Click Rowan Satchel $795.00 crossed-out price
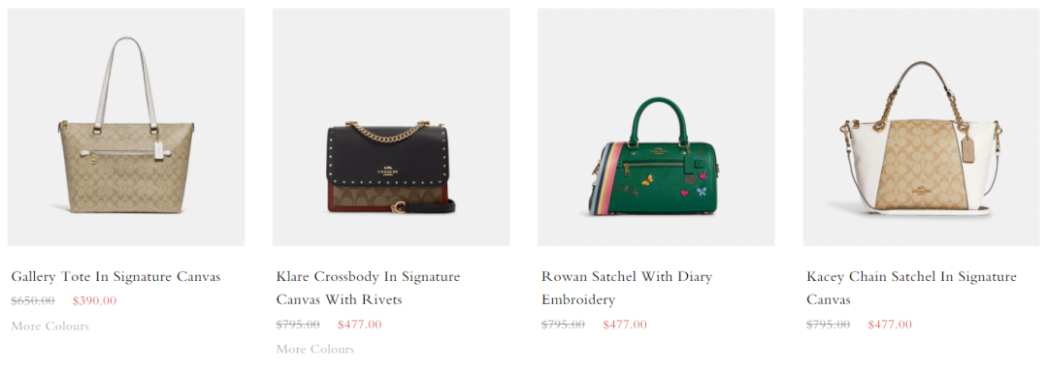This screenshot has width=1048, height=373. 564,325
